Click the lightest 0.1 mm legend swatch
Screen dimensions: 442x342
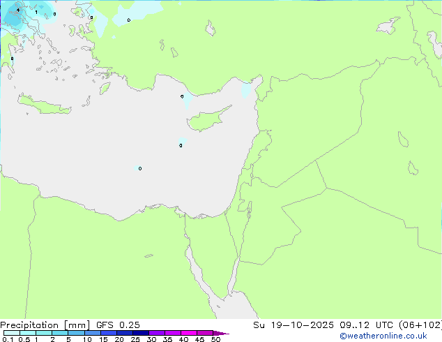click(12, 333)
